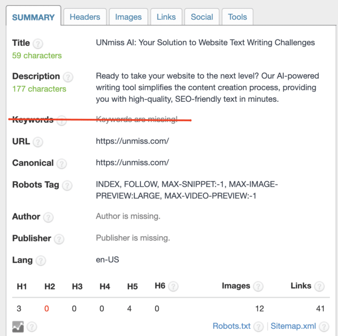This screenshot has height=336, width=338.
Task: Click the URL value https://unmiss.com/
Action: [x=132, y=141]
